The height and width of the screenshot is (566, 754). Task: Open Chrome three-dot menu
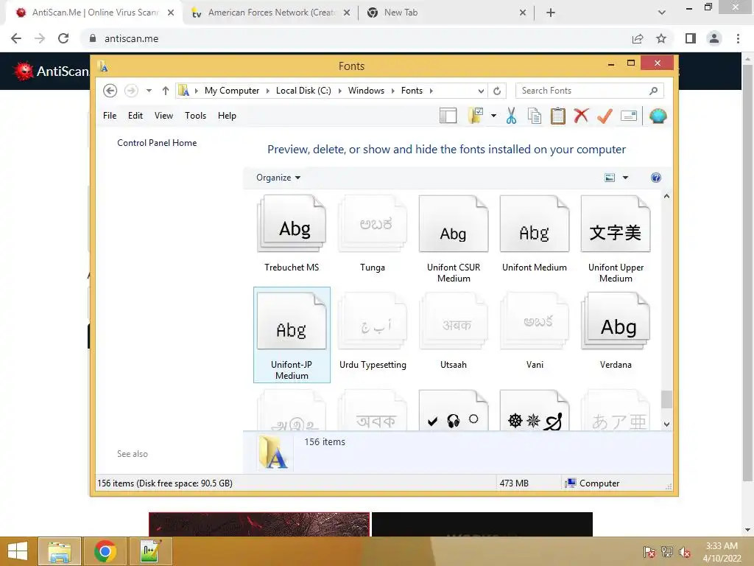(x=738, y=38)
